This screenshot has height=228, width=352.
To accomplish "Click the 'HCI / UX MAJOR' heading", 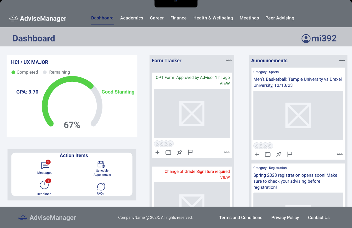I will click(30, 62).
